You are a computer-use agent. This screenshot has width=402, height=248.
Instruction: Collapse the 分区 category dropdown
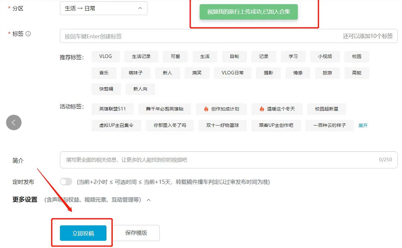pyautogui.click(x=140, y=8)
